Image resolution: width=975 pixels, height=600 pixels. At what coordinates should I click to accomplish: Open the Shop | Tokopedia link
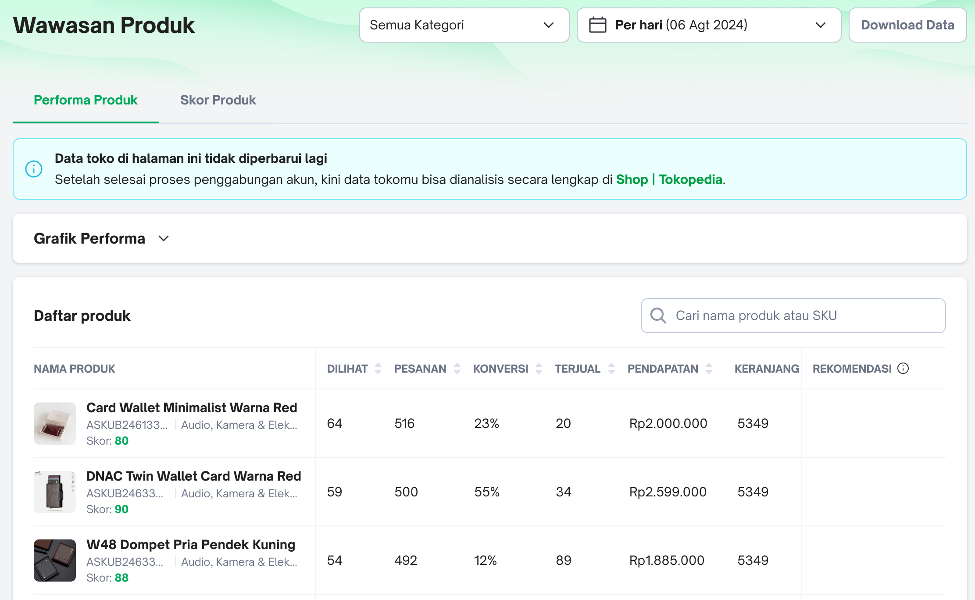pos(669,180)
